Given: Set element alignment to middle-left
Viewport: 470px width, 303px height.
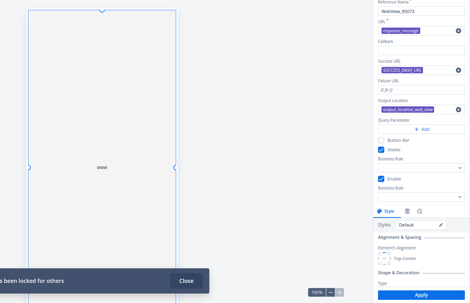Looking at the screenshot, I should point(379,258).
